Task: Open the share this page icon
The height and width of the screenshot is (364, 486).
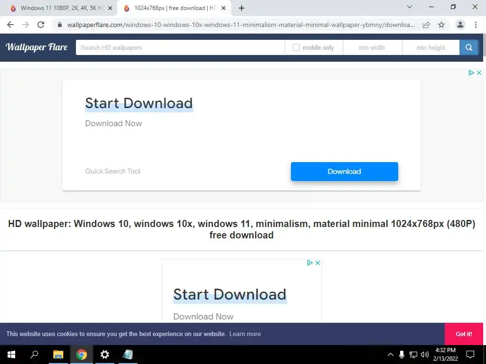Action: (x=426, y=25)
